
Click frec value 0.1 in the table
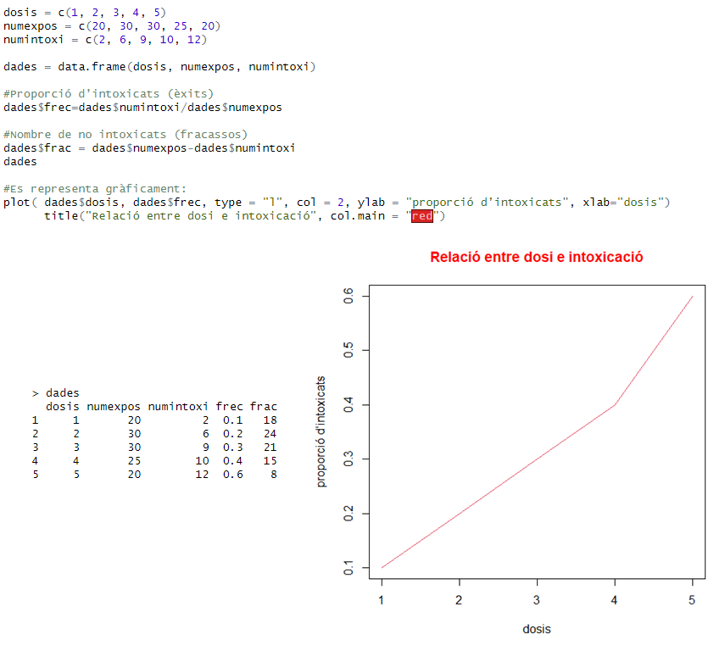point(232,420)
